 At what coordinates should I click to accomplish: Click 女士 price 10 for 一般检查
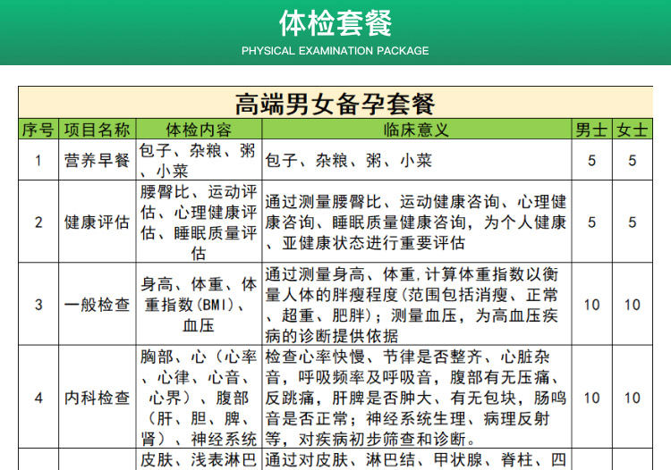tap(632, 304)
